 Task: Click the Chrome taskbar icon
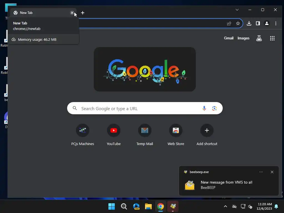click(x=161, y=206)
